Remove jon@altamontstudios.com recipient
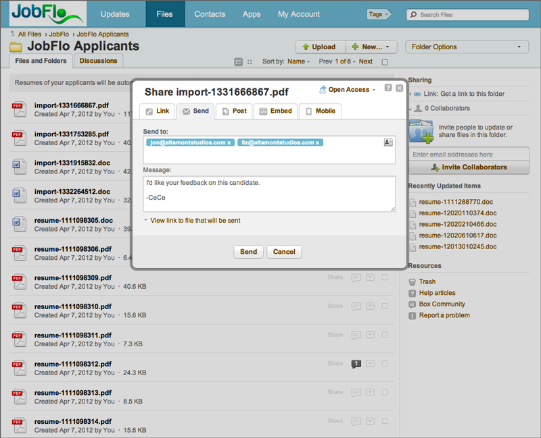The width and height of the screenshot is (541, 438). (x=229, y=142)
